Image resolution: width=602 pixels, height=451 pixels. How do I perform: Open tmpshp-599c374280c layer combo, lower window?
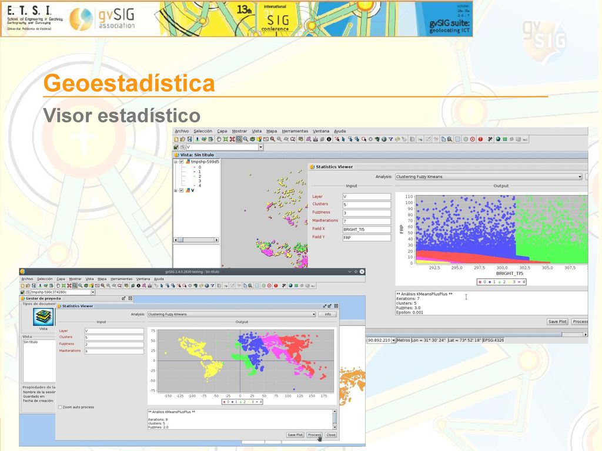coord(92,292)
